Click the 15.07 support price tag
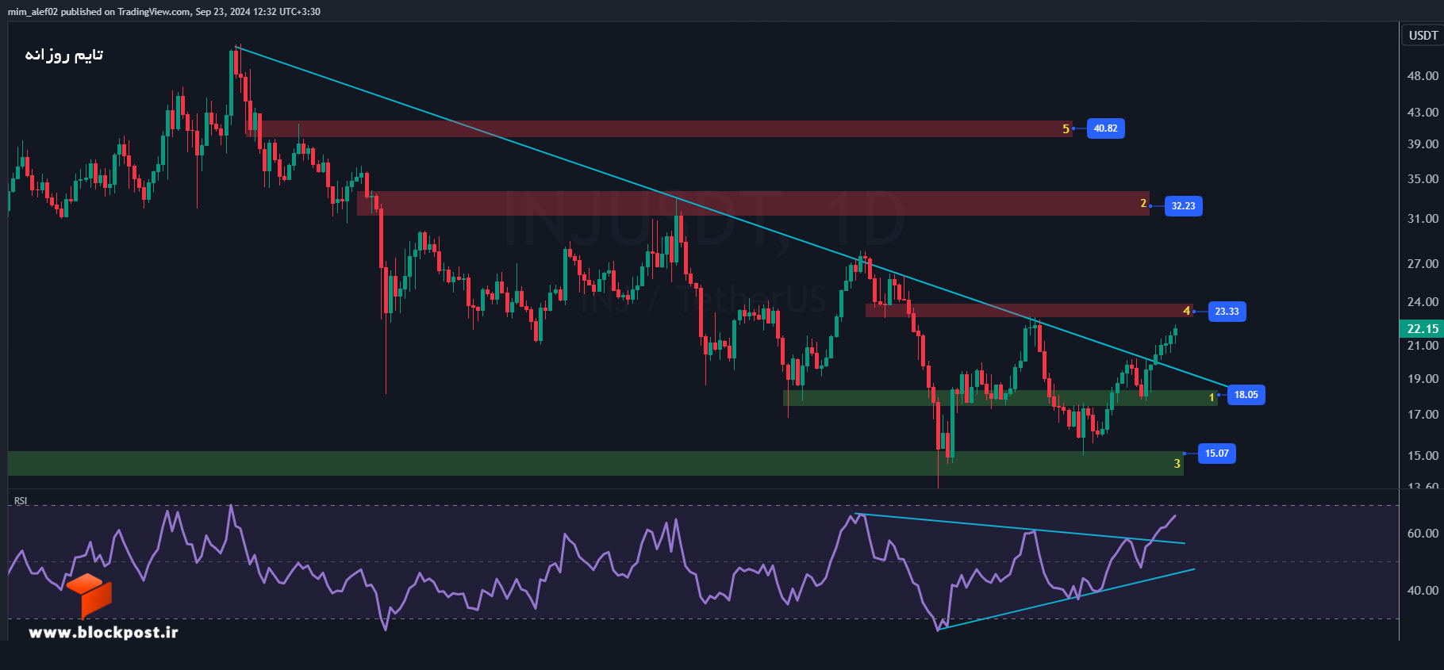Screen dimensions: 1444x670 point(1216,454)
